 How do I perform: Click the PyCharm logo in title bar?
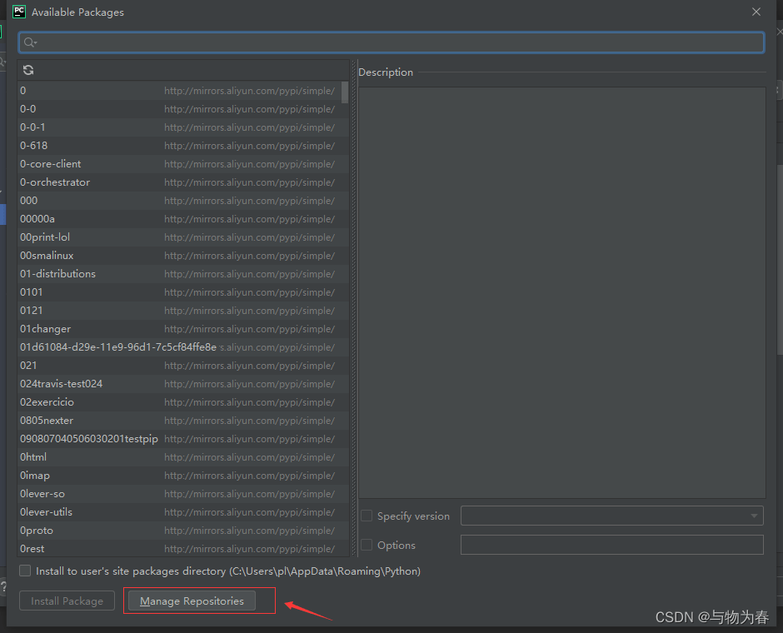[19, 12]
